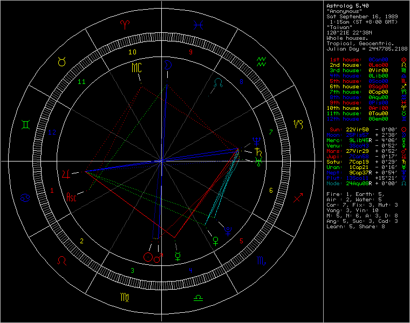Click the 'Satu: 7Cap19' sidebar row
The height and width of the screenshot is (323, 410).
pos(367,162)
